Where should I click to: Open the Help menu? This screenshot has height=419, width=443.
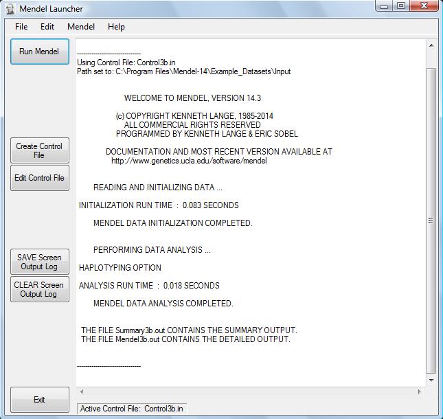click(x=116, y=27)
